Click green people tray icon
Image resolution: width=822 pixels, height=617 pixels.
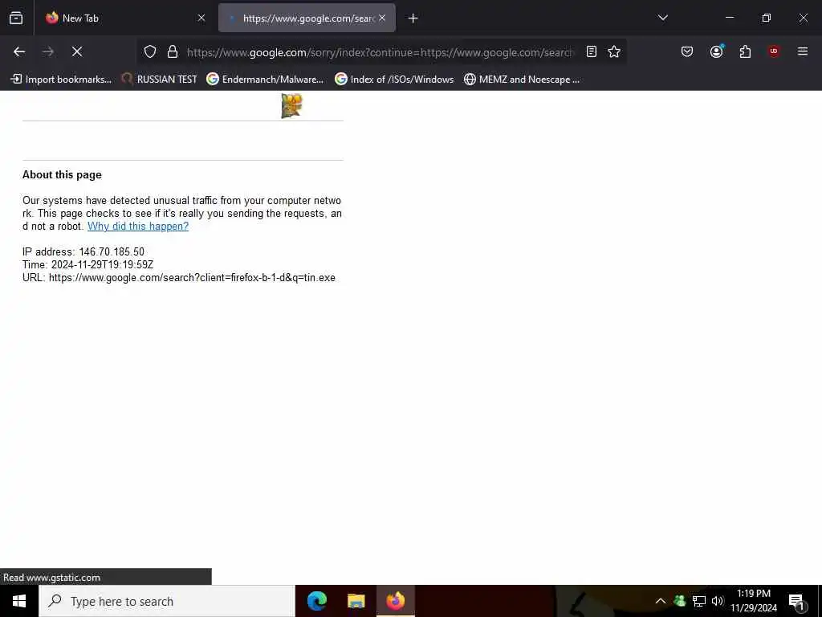point(679,601)
